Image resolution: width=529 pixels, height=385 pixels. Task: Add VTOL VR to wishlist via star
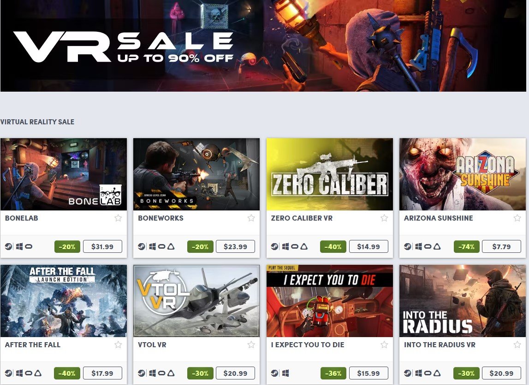click(x=251, y=344)
